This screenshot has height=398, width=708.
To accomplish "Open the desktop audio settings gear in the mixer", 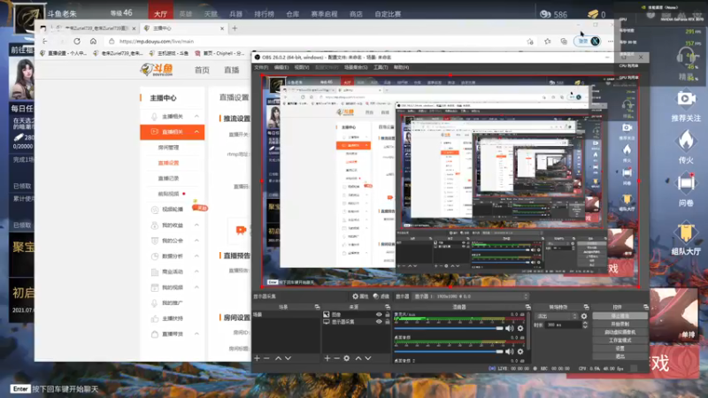I will [x=520, y=351].
